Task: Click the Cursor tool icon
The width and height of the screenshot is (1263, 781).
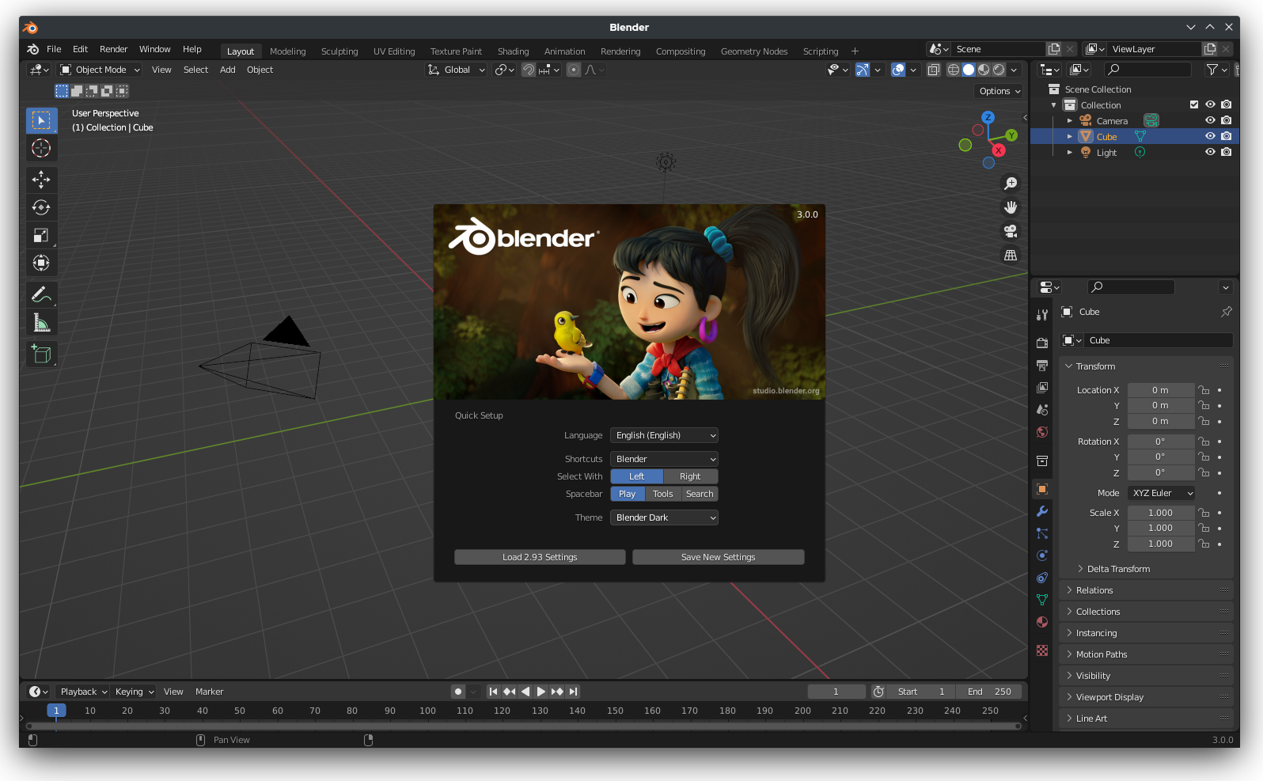Action: point(41,148)
